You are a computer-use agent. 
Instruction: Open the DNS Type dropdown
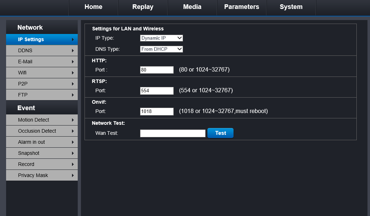click(x=162, y=49)
